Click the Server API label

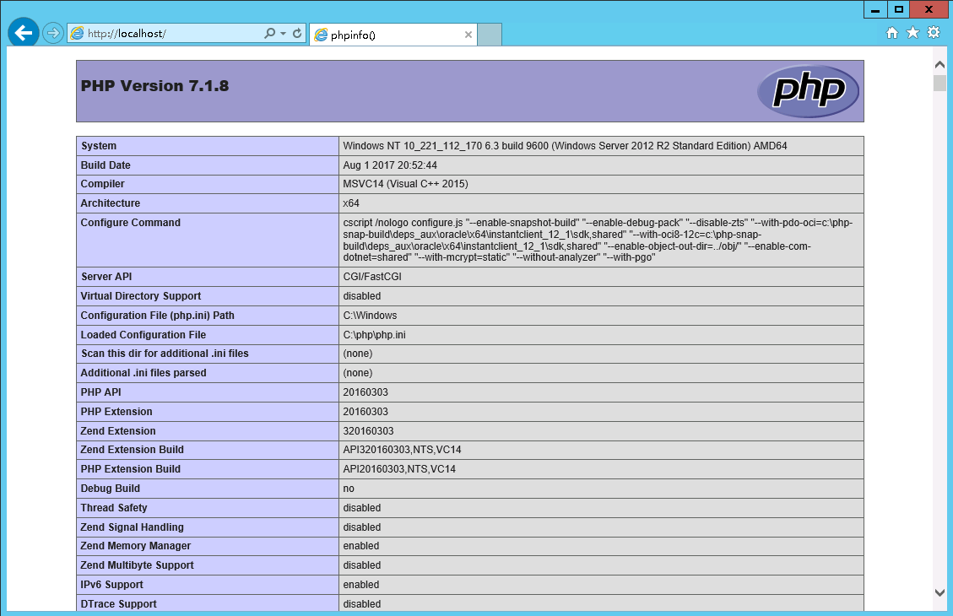coord(106,277)
